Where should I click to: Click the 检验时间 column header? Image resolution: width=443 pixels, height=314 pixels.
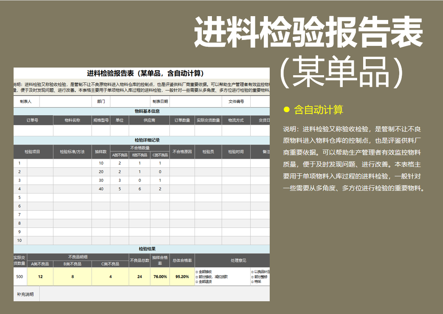236,152
